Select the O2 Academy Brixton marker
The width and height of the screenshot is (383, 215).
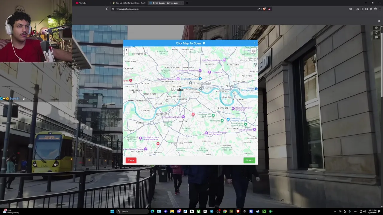183,117
